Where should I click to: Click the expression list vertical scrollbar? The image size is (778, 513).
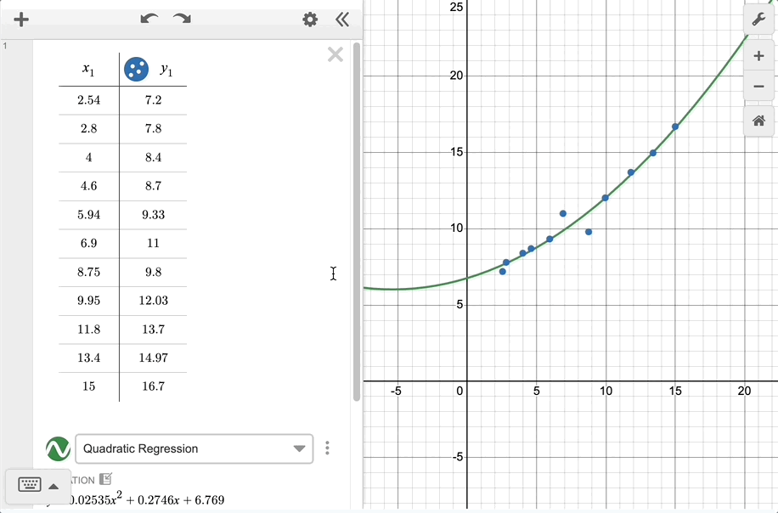357,221
